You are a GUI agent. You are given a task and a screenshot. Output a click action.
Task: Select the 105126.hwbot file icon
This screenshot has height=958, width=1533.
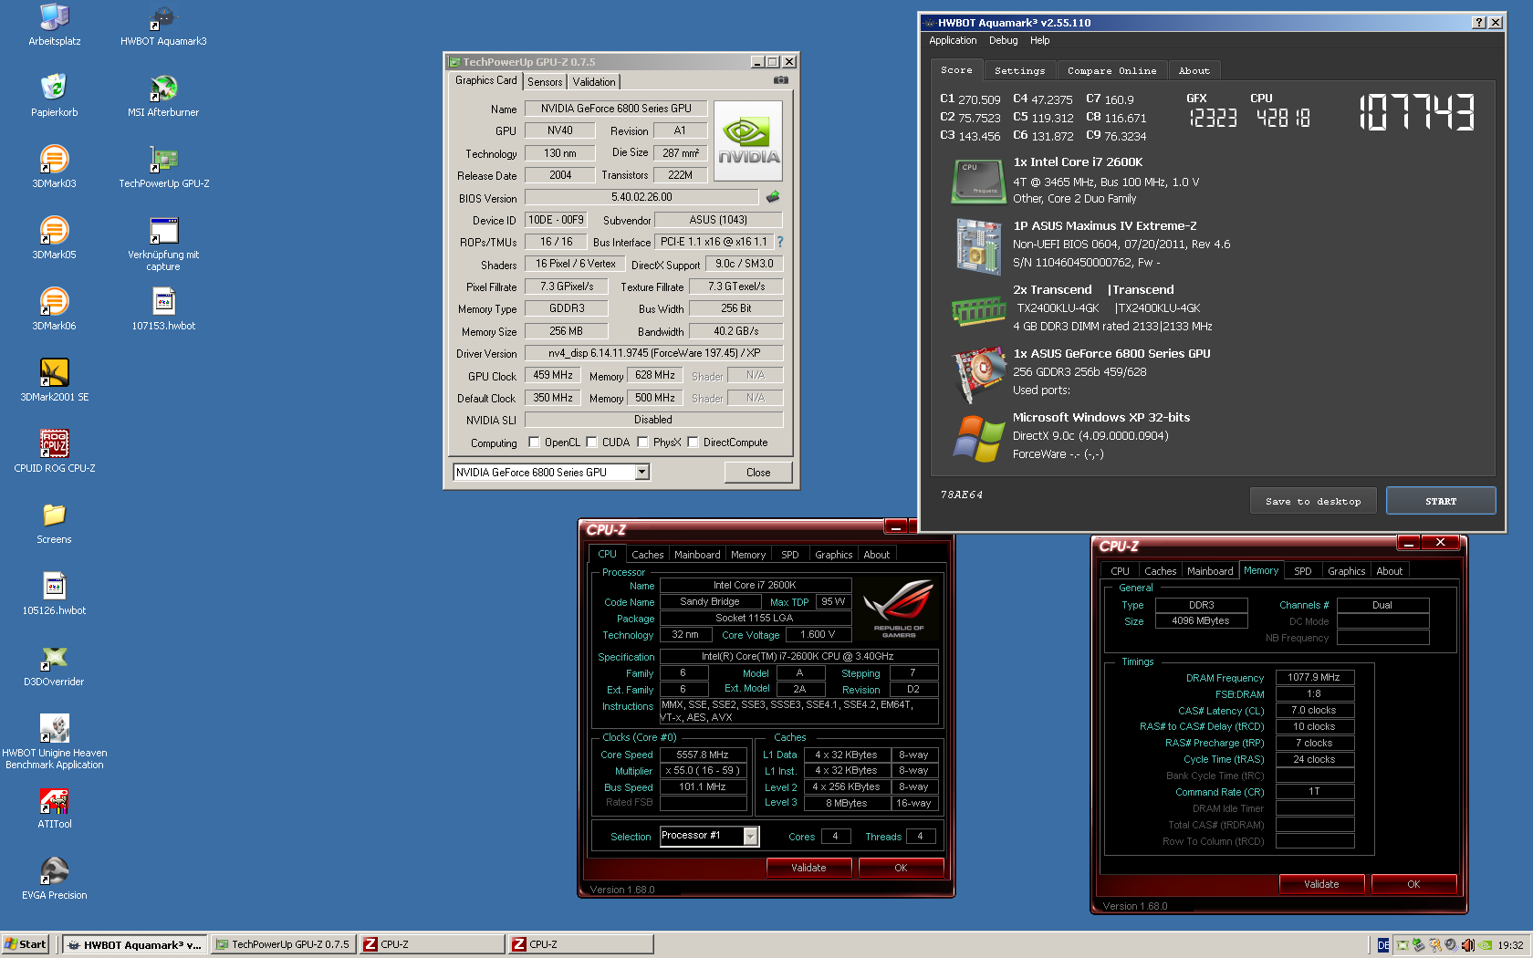[55, 593]
